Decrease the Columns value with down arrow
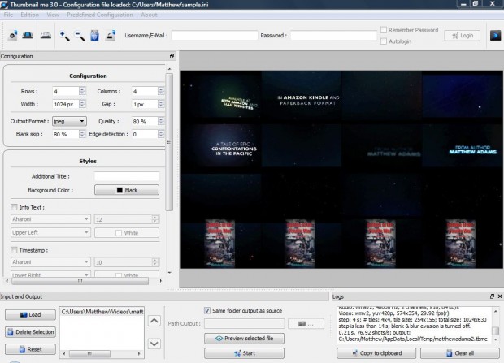The width and height of the screenshot is (504, 363). click(x=161, y=93)
